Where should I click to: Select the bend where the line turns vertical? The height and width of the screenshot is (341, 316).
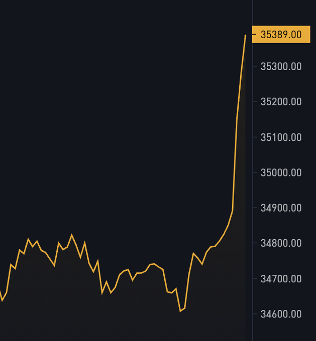(x=233, y=210)
